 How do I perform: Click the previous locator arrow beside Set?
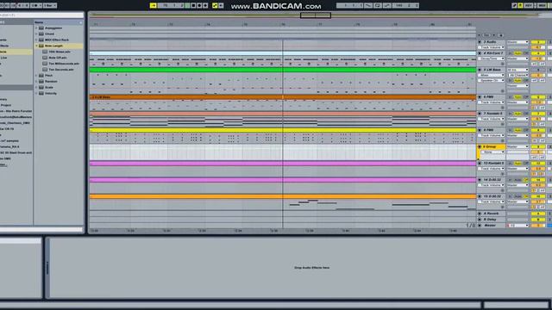click(480, 35)
